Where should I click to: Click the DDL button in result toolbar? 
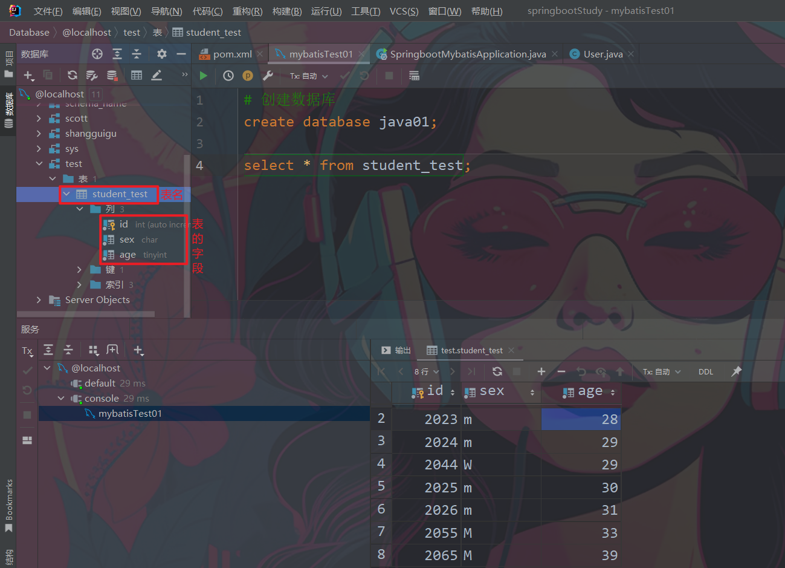(706, 371)
